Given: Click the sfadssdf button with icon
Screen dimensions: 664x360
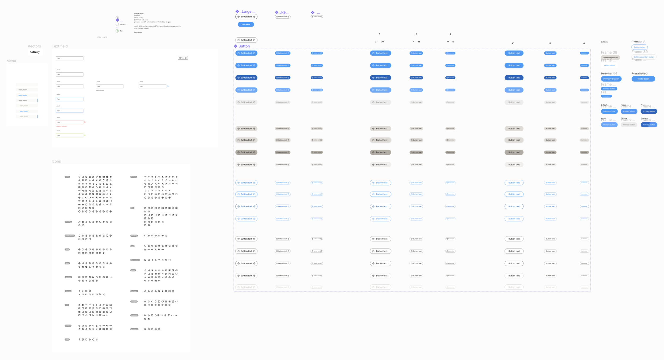Looking at the screenshot, I should click(x=643, y=79).
